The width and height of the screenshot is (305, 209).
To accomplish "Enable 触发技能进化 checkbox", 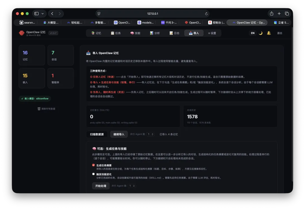I will pos(93,174).
